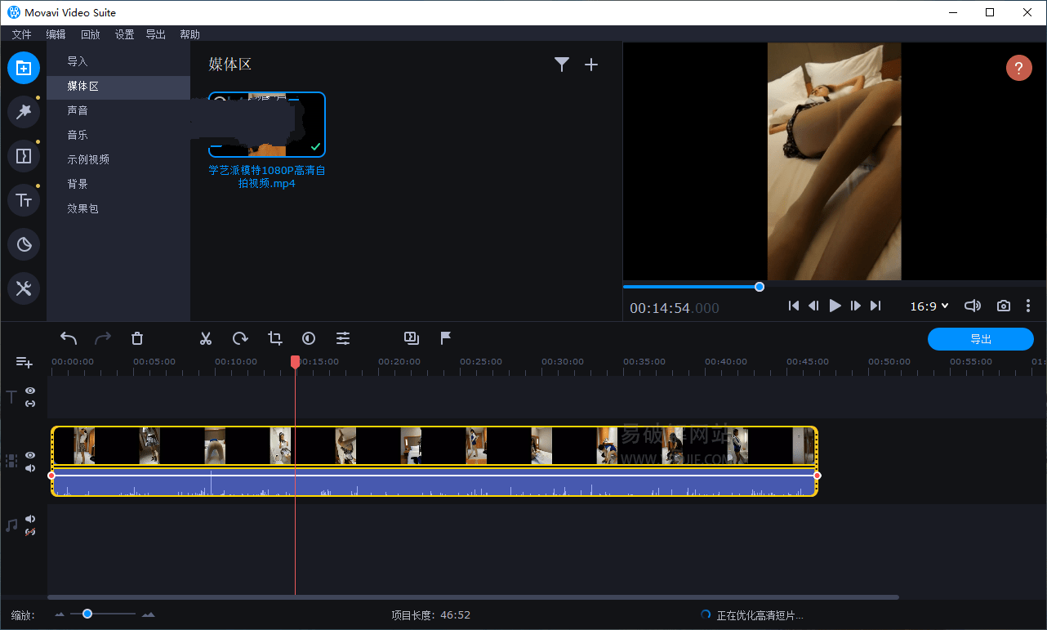Play the preview video
The width and height of the screenshot is (1047, 630).
pos(835,306)
